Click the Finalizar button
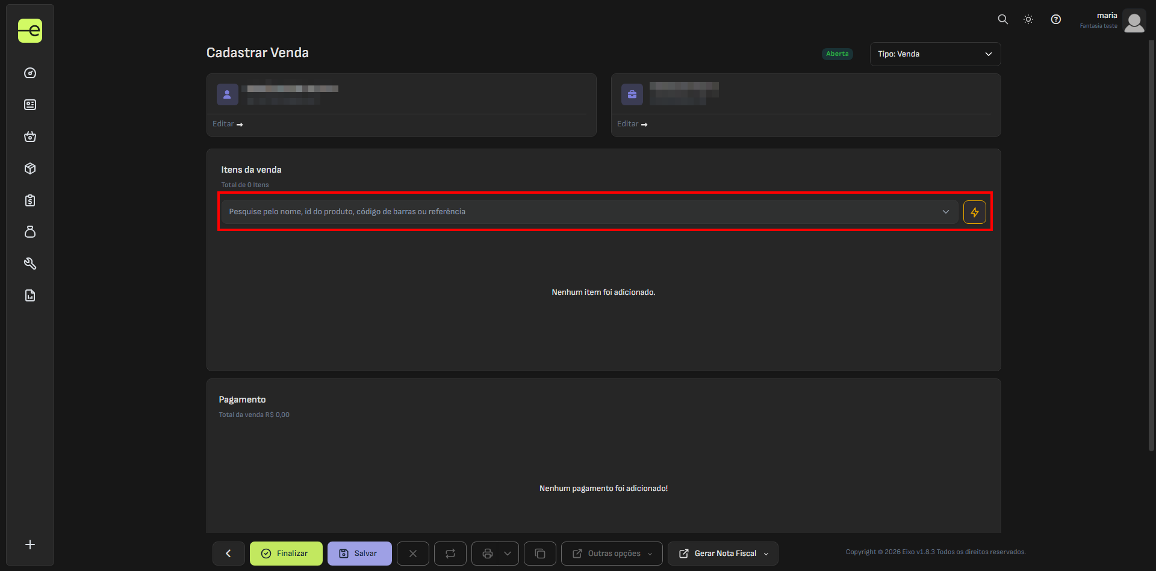This screenshot has height=571, width=1156. (x=286, y=554)
